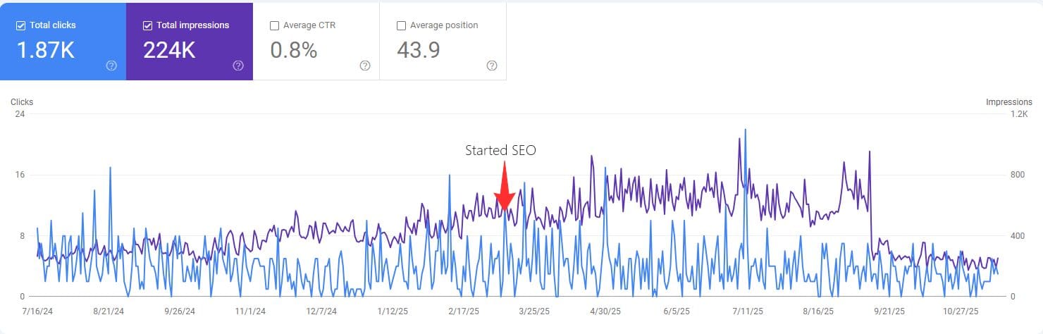This screenshot has height=334, width=1043.
Task: Enable the Average CTR checkbox
Action: click(x=274, y=25)
